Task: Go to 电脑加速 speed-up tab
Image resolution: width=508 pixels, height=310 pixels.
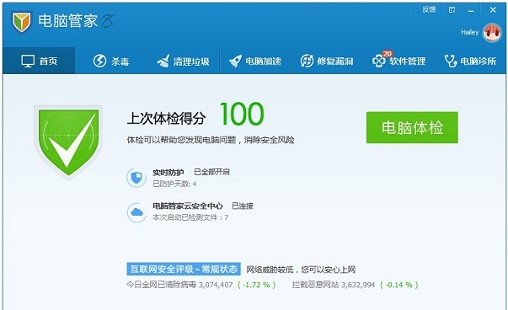Action: coord(255,61)
